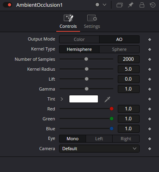159x172 pixels.
Task: Click the Blue channel slider handle
Action: tap(111, 129)
